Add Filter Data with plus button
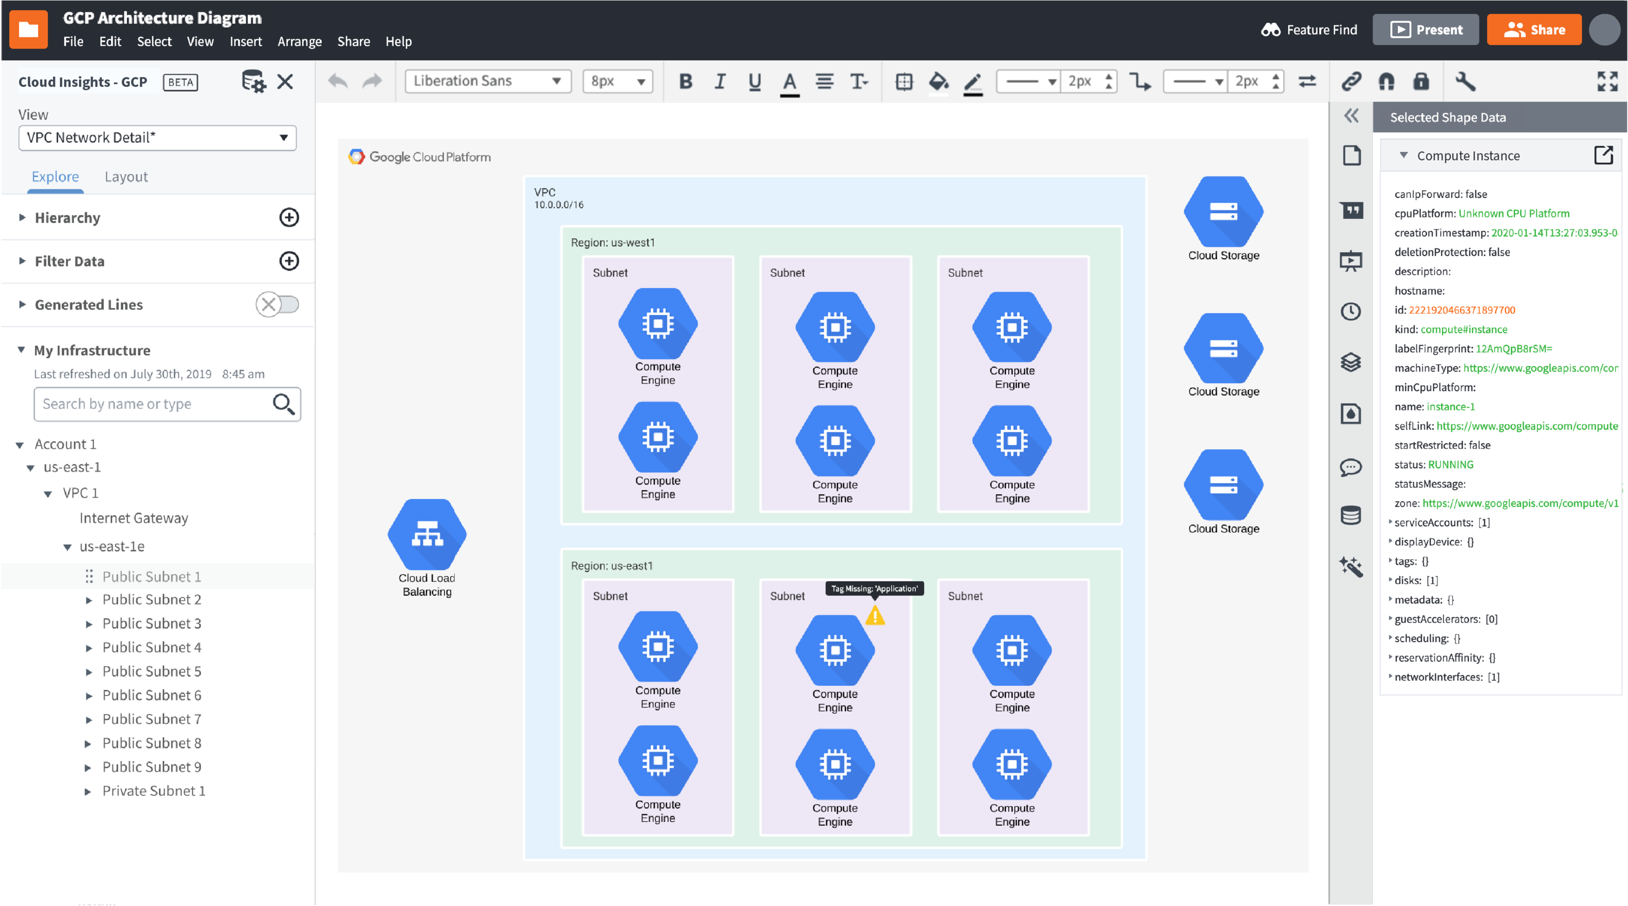The width and height of the screenshot is (1628, 906). click(x=289, y=261)
